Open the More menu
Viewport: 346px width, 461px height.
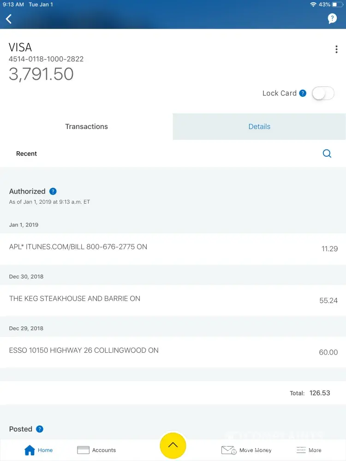coord(309,450)
